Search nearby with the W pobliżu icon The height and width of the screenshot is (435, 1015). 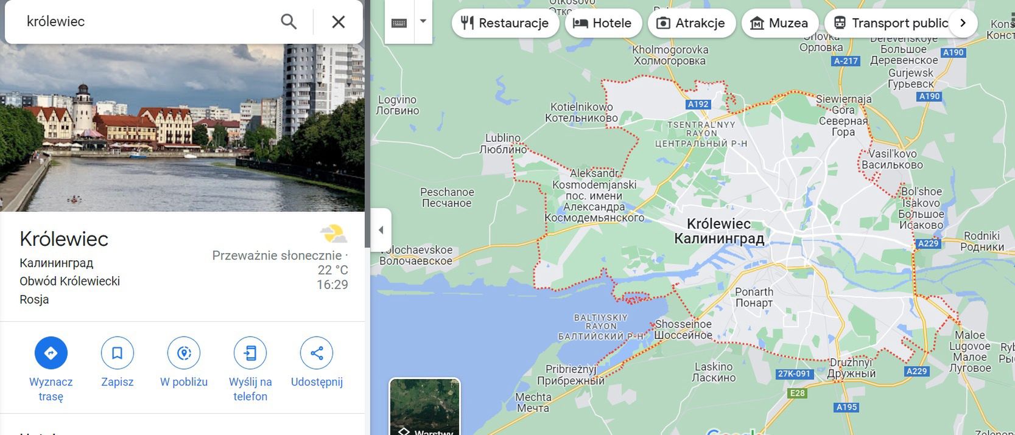(x=184, y=353)
